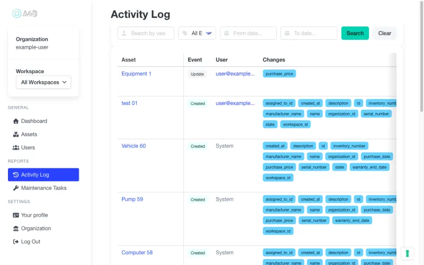
Task: Click the Your profile ID card icon
Action: (x=16, y=215)
